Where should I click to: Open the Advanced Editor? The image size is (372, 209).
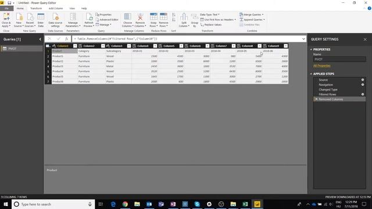coord(107,19)
